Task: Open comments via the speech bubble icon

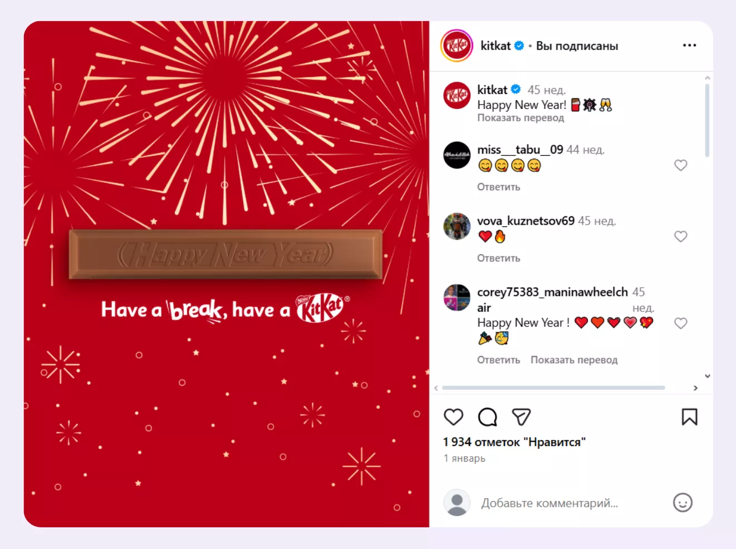Action: pos(487,417)
